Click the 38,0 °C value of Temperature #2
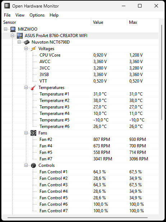The width and height of the screenshot is (166, 222). coord(100,101)
